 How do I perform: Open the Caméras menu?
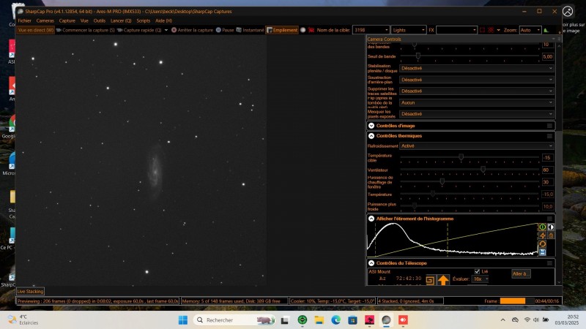[45, 20]
